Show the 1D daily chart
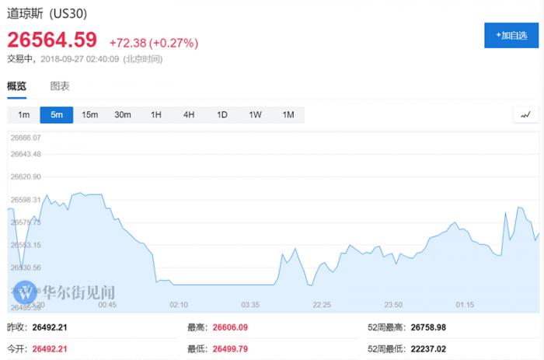This screenshot has height=360, width=544. pyautogui.click(x=222, y=115)
